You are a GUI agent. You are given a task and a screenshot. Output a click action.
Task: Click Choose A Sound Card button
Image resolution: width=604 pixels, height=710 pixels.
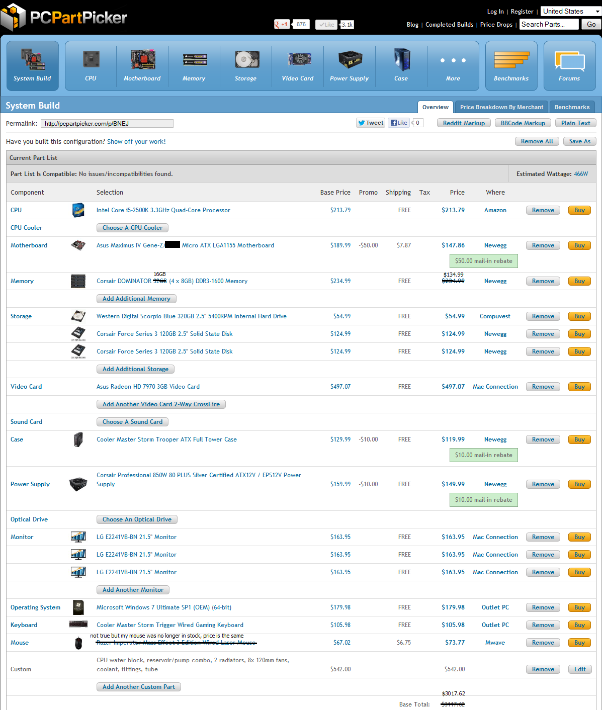pos(132,422)
